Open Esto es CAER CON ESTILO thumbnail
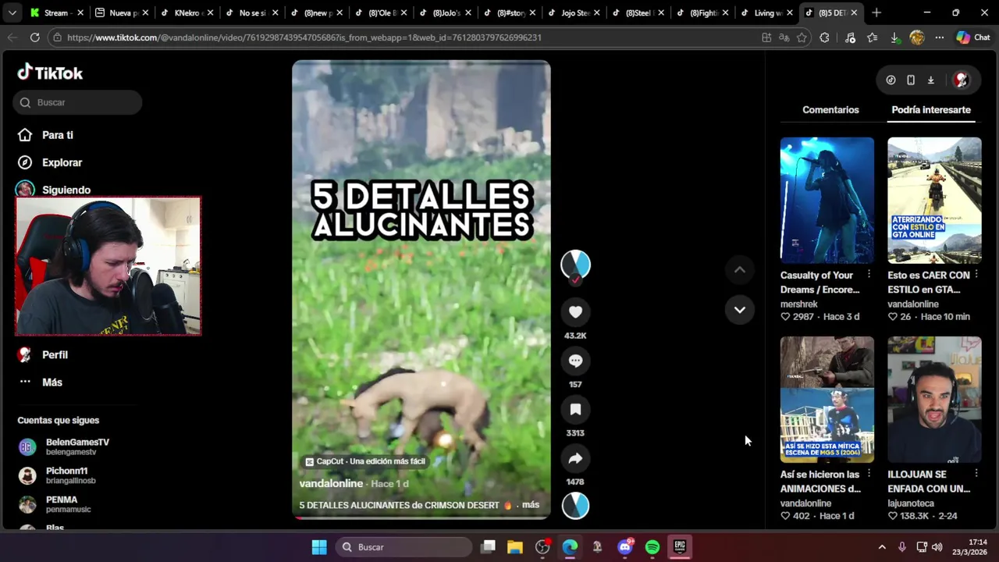This screenshot has height=562, width=999. 934,201
